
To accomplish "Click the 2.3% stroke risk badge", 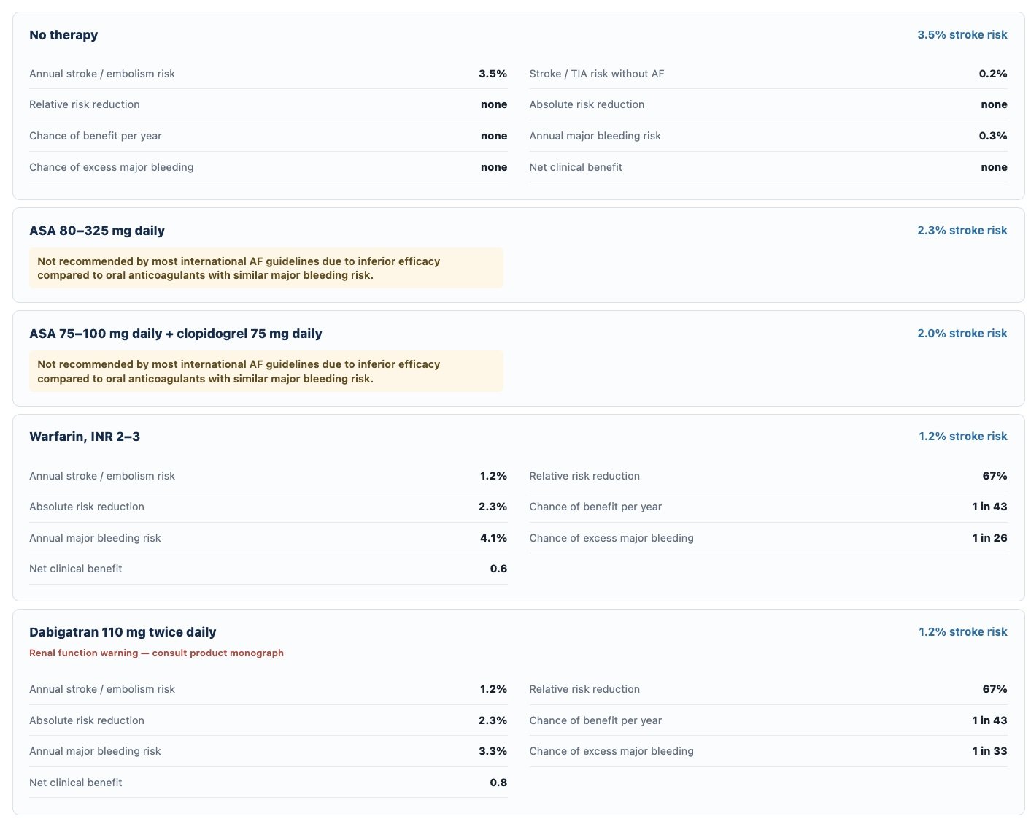I will (962, 231).
